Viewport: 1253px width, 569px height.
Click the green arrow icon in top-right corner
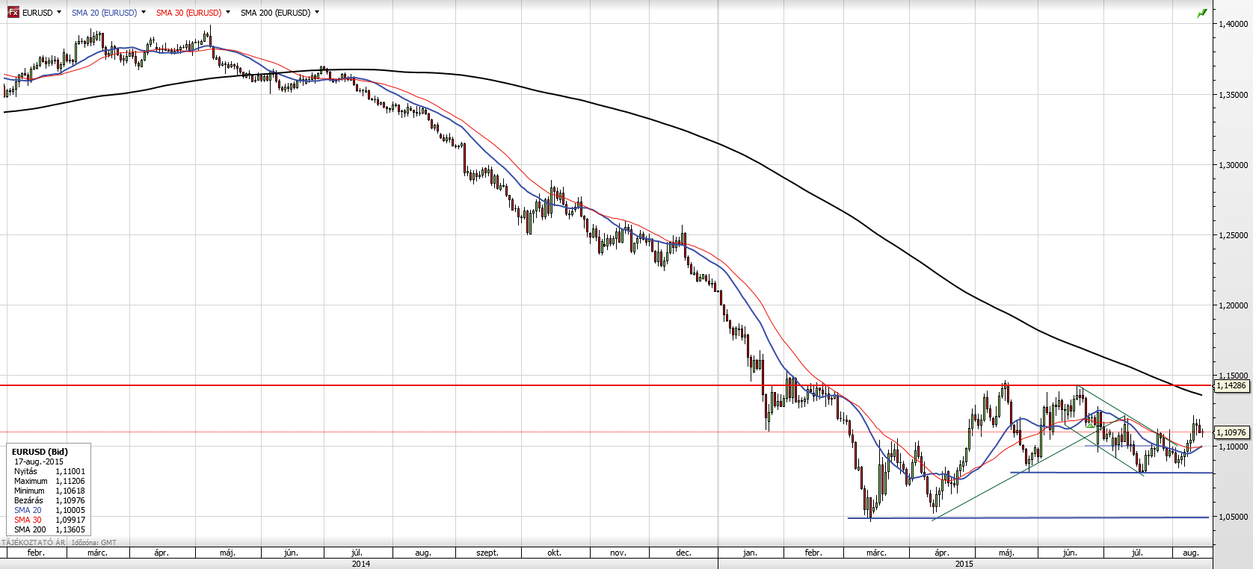click(x=1202, y=13)
